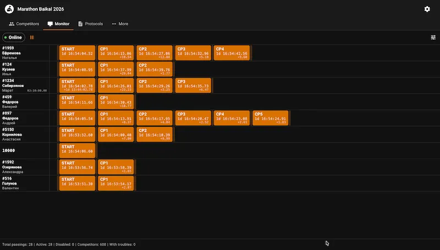Open settings via gear icon

point(427,9)
